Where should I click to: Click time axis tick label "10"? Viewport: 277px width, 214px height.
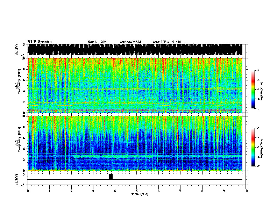(246, 191)
